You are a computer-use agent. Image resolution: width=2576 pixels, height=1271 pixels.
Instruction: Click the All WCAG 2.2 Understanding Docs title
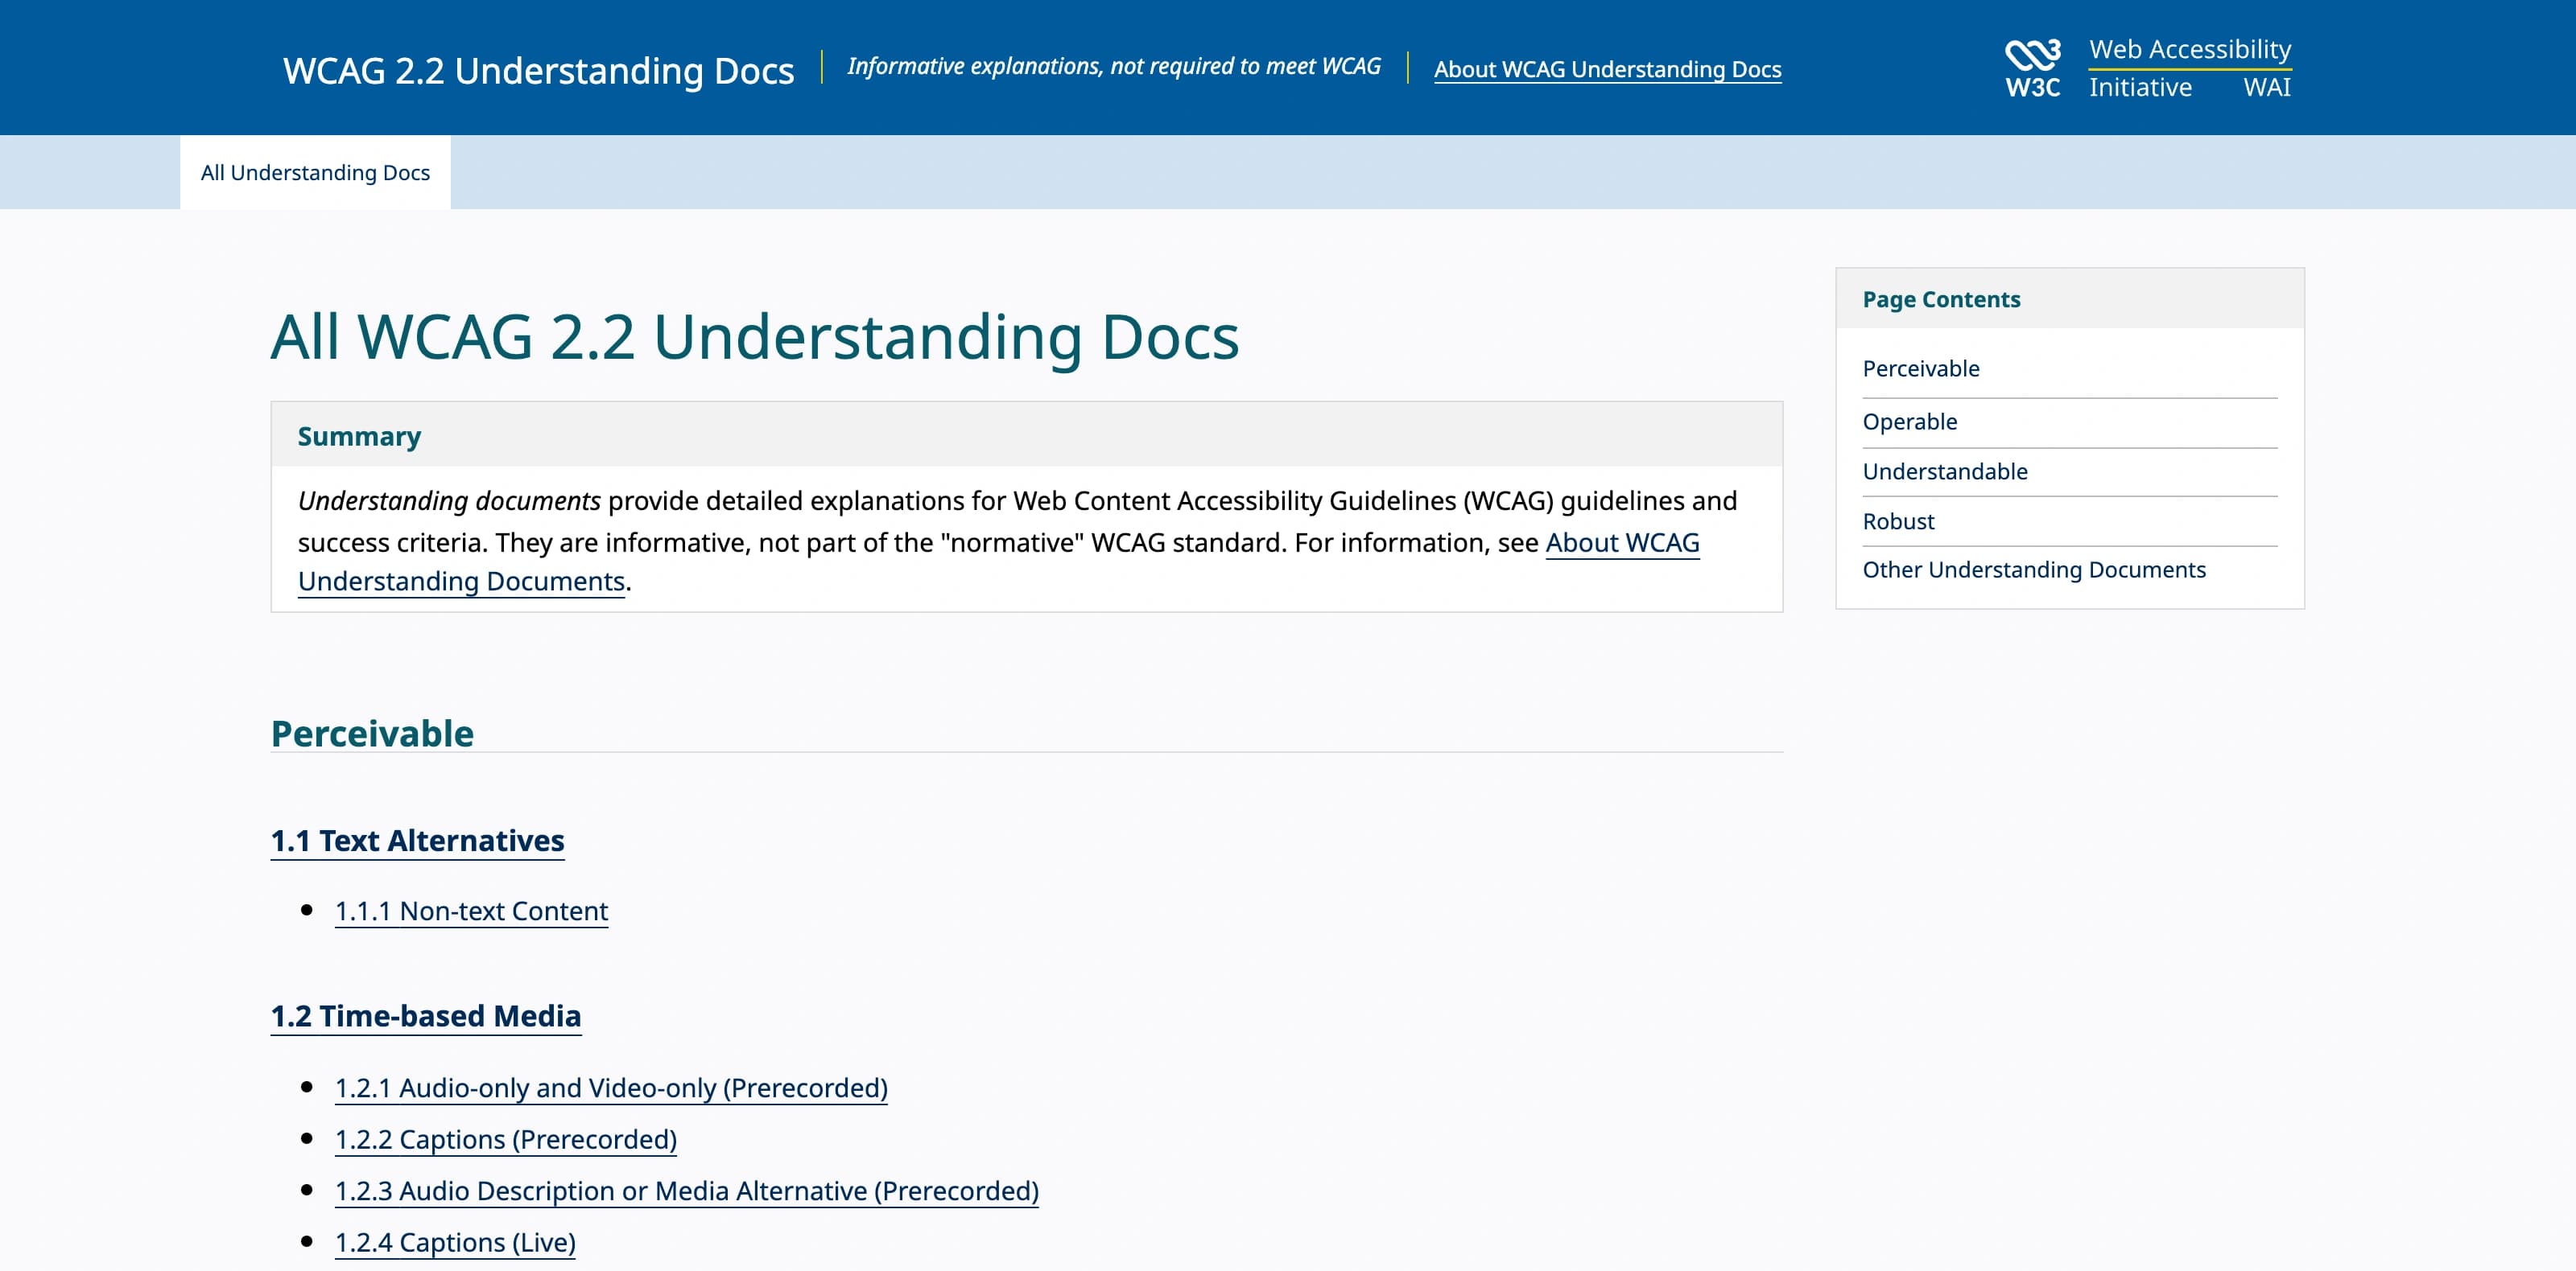tap(755, 337)
